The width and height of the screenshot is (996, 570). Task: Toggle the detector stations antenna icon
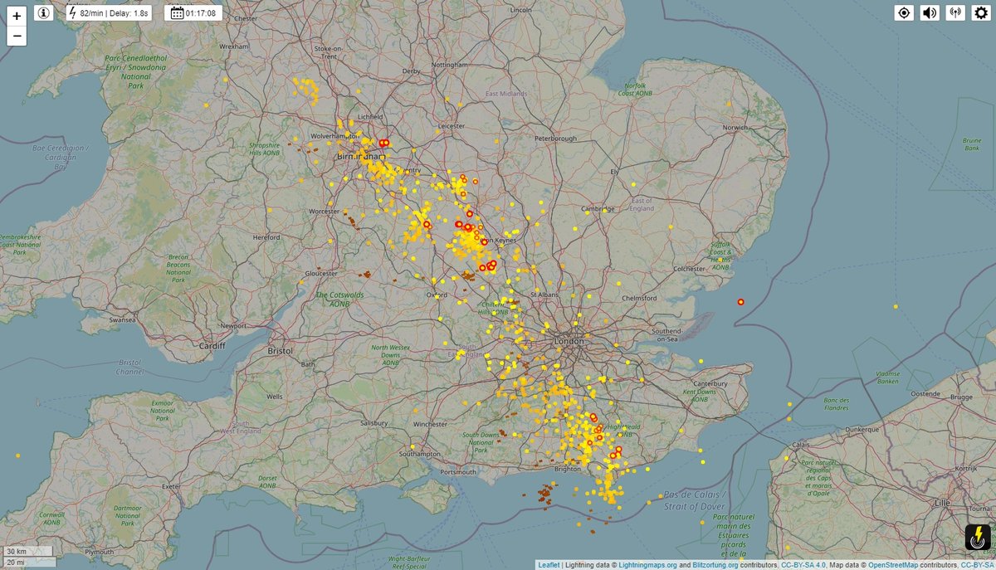pos(955,12)
